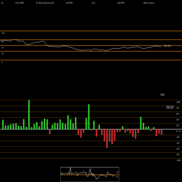This screenshot has width=182, height=182.
Task: Click the MR axis label -100
Action: pyautogui.click(x=178, y=161)
